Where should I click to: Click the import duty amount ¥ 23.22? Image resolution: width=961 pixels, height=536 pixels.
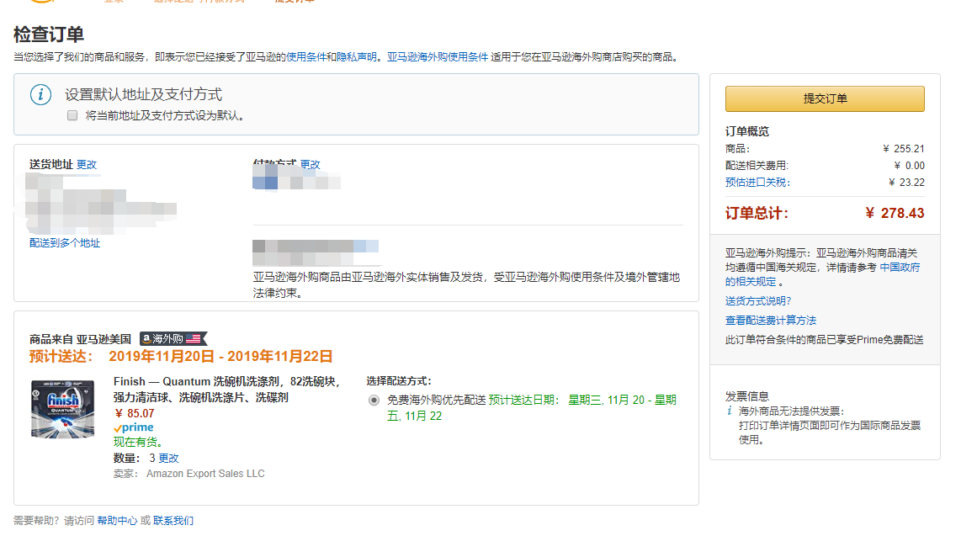coord(906,183)
